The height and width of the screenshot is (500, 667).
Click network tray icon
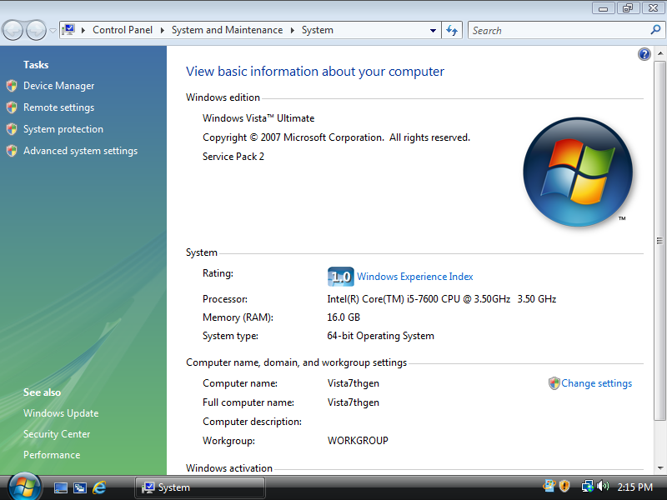click(588, 486)
